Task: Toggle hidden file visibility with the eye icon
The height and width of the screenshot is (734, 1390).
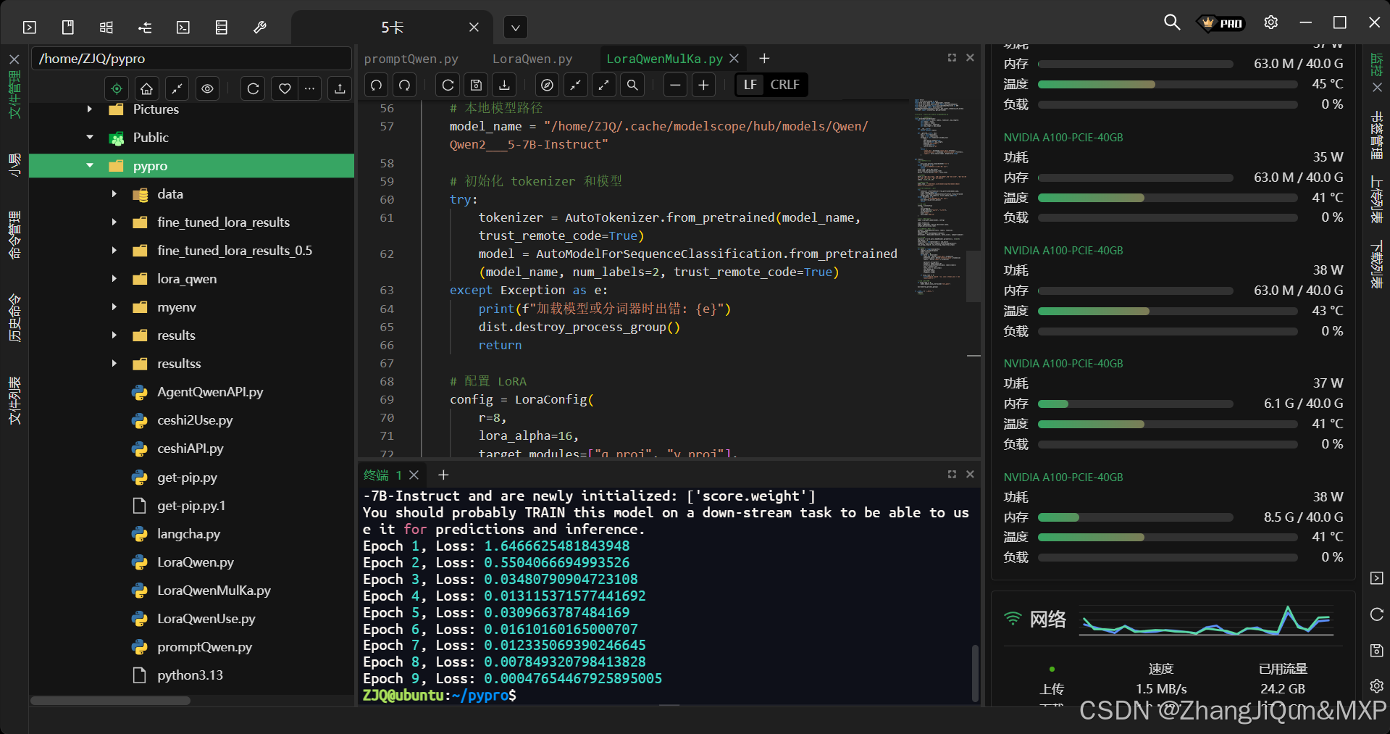Action: (x=207, y=88)
